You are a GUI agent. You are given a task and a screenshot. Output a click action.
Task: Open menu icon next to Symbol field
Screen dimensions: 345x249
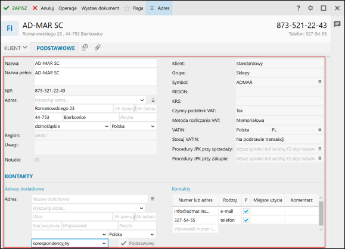point(320,82)
